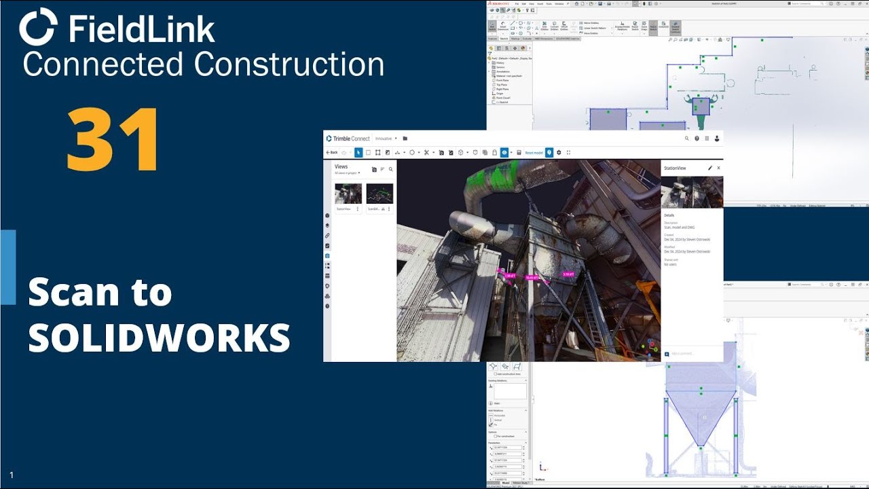869x489 pixels.
Task: Check the For construction checkbox under Options
Action: [495, 436]
